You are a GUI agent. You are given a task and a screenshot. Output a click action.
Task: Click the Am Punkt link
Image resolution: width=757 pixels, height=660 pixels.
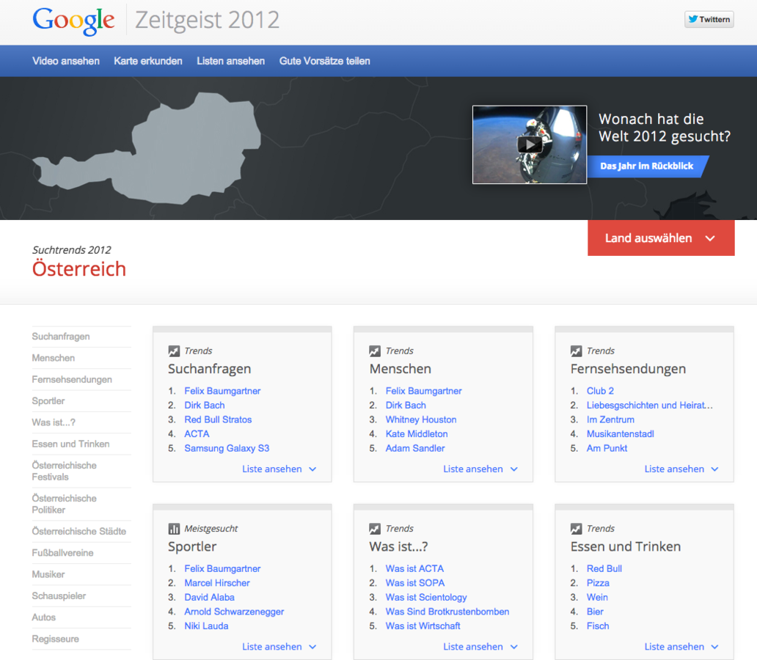point(607,449)
